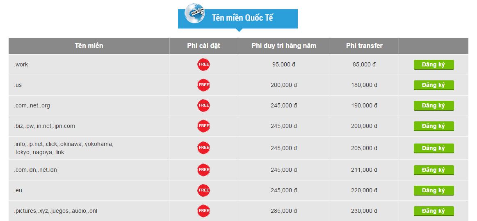Click the FREE badge for .pictures row
Viewport: 477px width, 221px height.
tap(203, 211)
